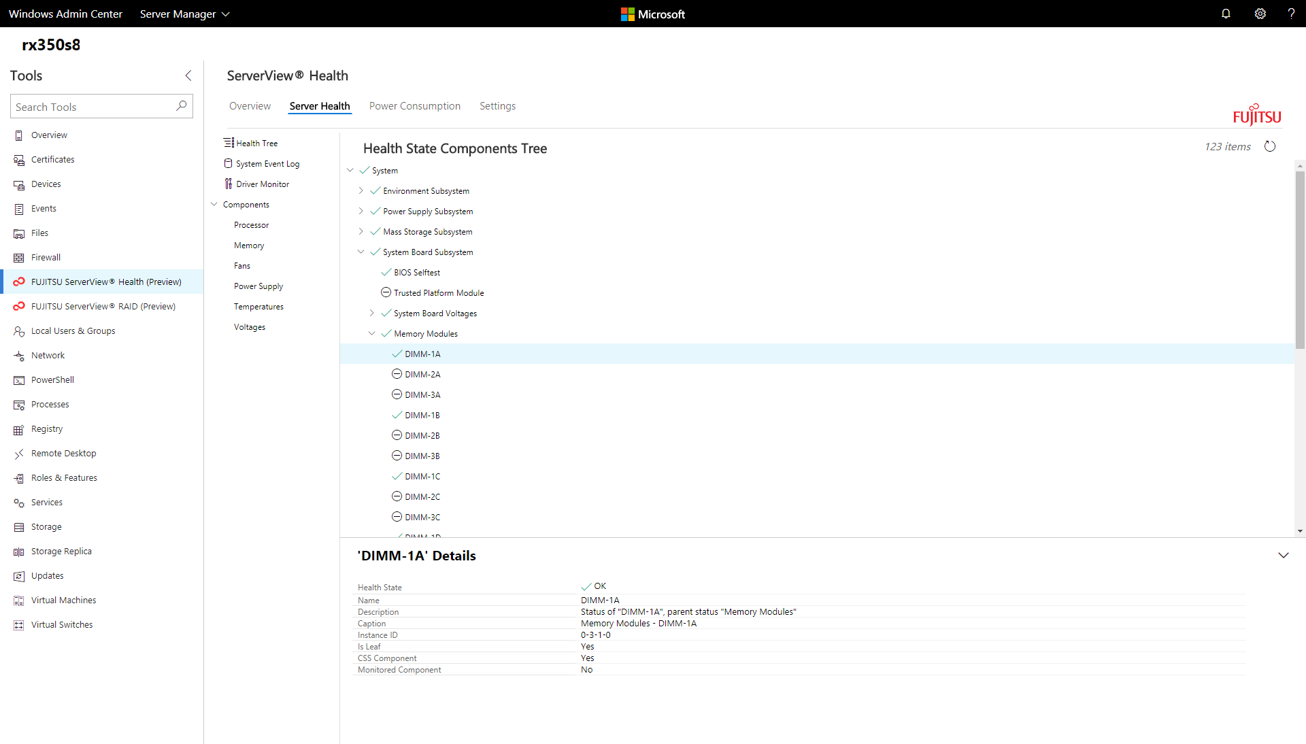
Task: Click the DIMM-1A checkmark status icon
Action: pyautogui.click(x=396, y=353)
